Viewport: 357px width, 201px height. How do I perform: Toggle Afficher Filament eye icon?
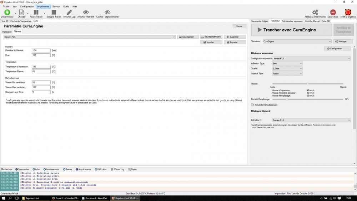tap(86, 12)
